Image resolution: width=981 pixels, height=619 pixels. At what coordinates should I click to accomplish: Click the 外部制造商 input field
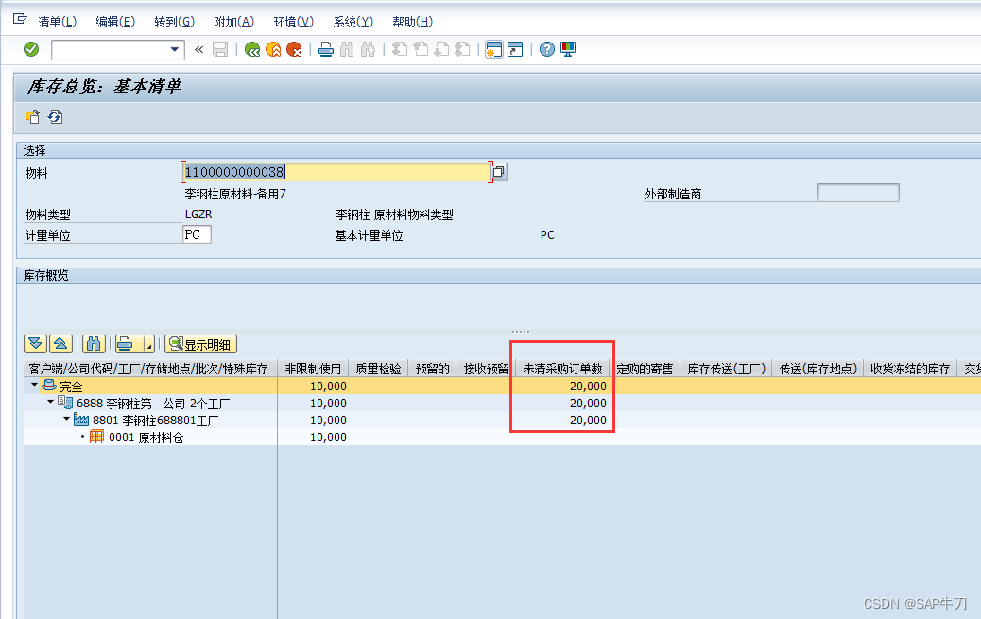point(858,193)
